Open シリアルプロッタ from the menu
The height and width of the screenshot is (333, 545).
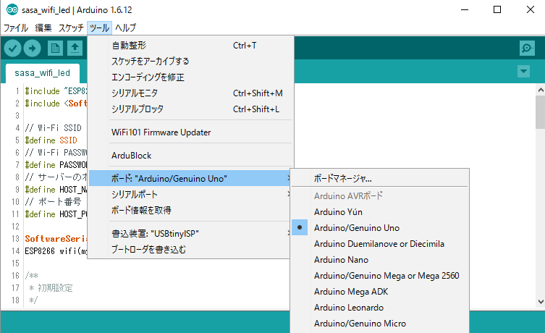(x=190, y=109)
